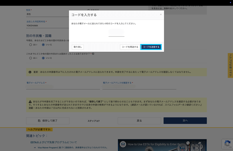Open ESTAおよびビザ免除プログラムについて link
The image size is (233, 151).
(x=54, y=142)
